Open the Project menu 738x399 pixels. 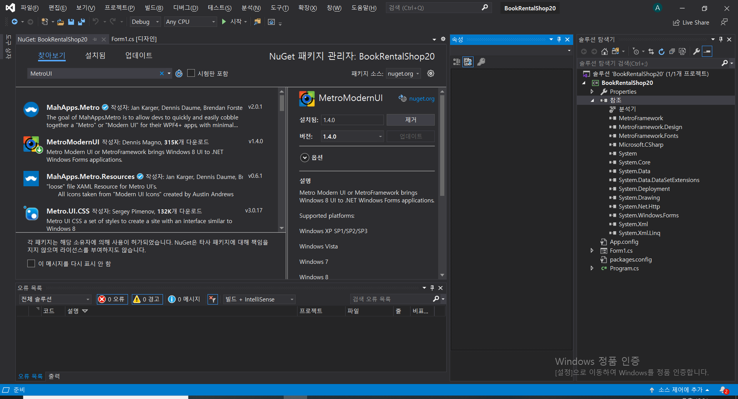[120, 8]
